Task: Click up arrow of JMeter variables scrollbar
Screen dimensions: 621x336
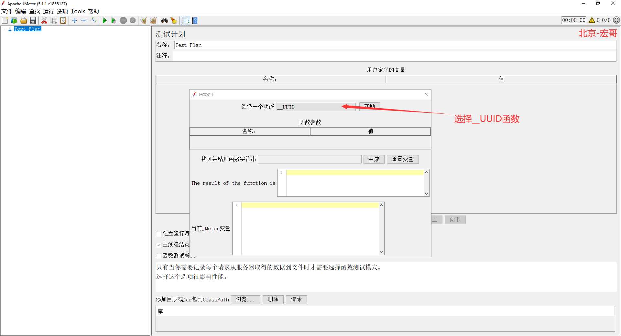Action: coord(382,205)
